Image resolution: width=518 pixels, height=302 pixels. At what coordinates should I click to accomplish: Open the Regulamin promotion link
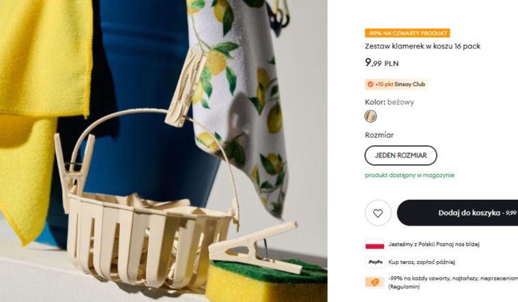pos(404,287)
